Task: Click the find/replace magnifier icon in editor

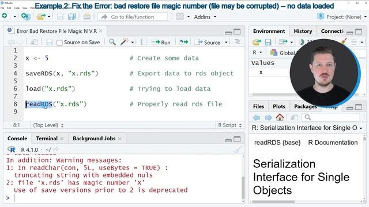Action: [x=112, y=42]
